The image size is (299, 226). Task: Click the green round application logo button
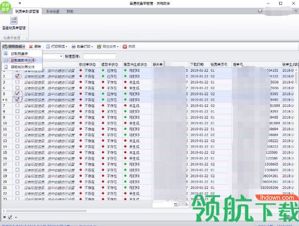coord(5,7)
